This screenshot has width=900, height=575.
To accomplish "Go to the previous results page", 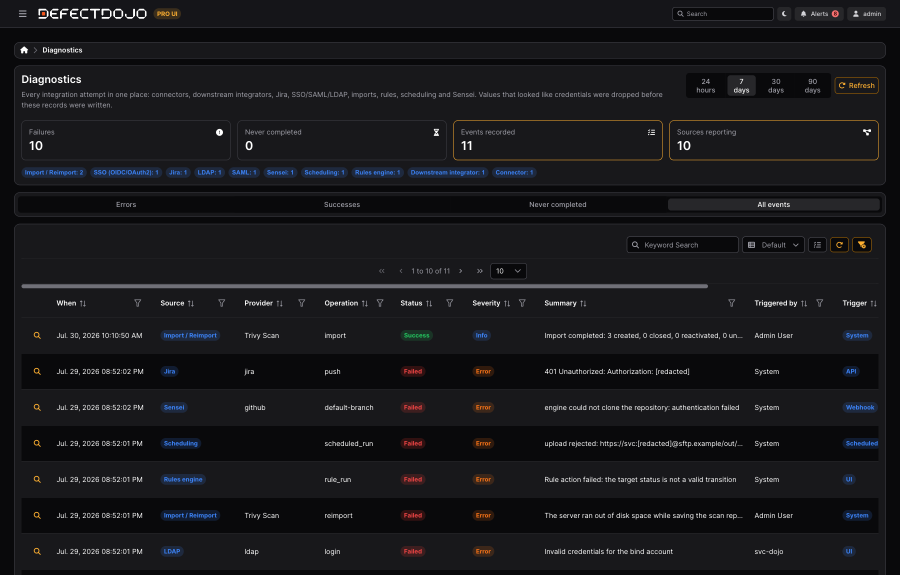I will pyautogui.click(x=401, y=271).
